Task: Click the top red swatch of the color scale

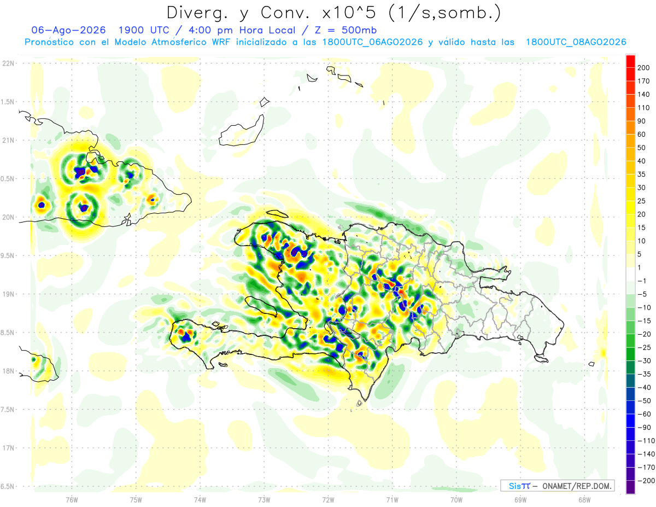Action: coord(630,61)
